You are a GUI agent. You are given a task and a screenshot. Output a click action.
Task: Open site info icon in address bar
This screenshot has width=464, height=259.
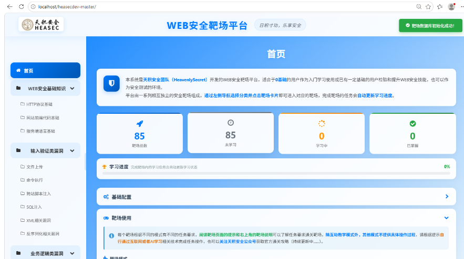pyautogui.click(x=33, y=6)
